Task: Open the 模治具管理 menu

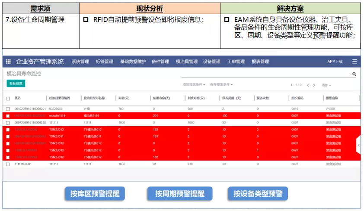Action: (187, 62)
